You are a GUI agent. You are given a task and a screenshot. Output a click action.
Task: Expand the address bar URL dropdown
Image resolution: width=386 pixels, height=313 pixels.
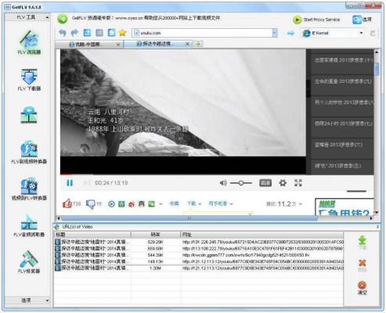pyautogui.click(x=274, y=33)
